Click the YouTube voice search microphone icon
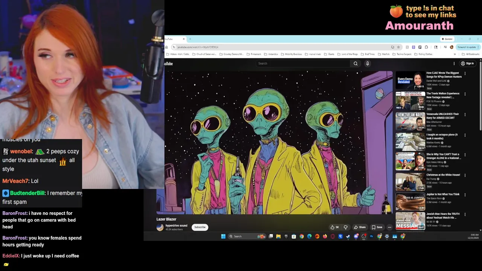Viewport: 482px width, 271px height. pyautogui.click(x=368, y=63)
